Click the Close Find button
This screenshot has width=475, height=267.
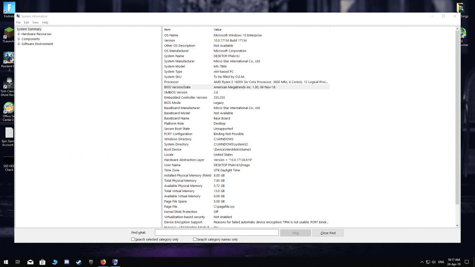click(328, 233)
